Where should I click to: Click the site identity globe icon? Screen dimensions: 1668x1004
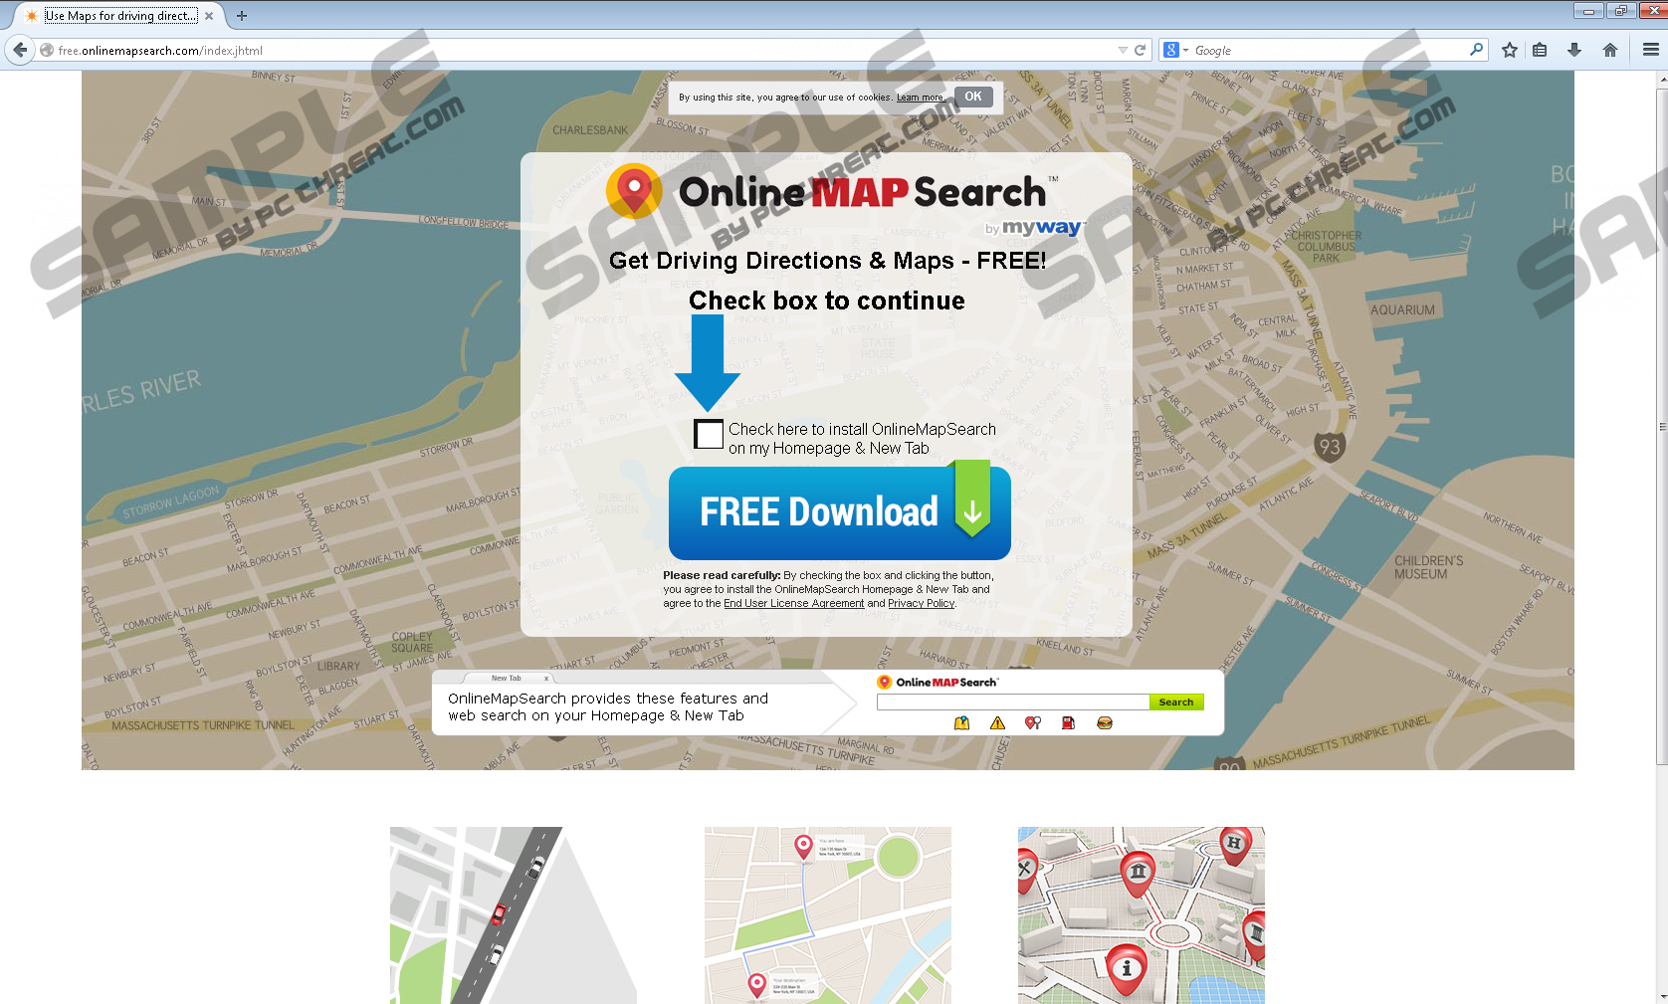47,50
